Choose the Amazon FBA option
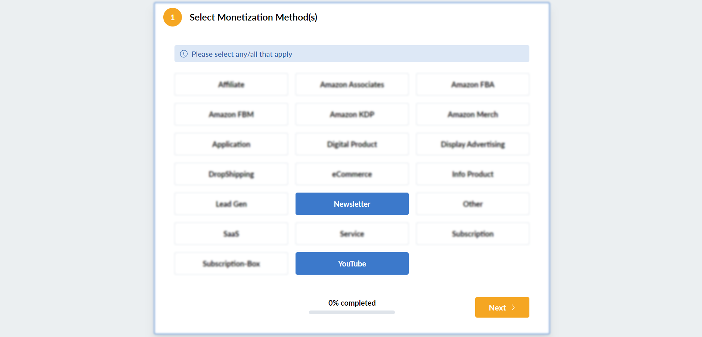 [x=473, y=84]
